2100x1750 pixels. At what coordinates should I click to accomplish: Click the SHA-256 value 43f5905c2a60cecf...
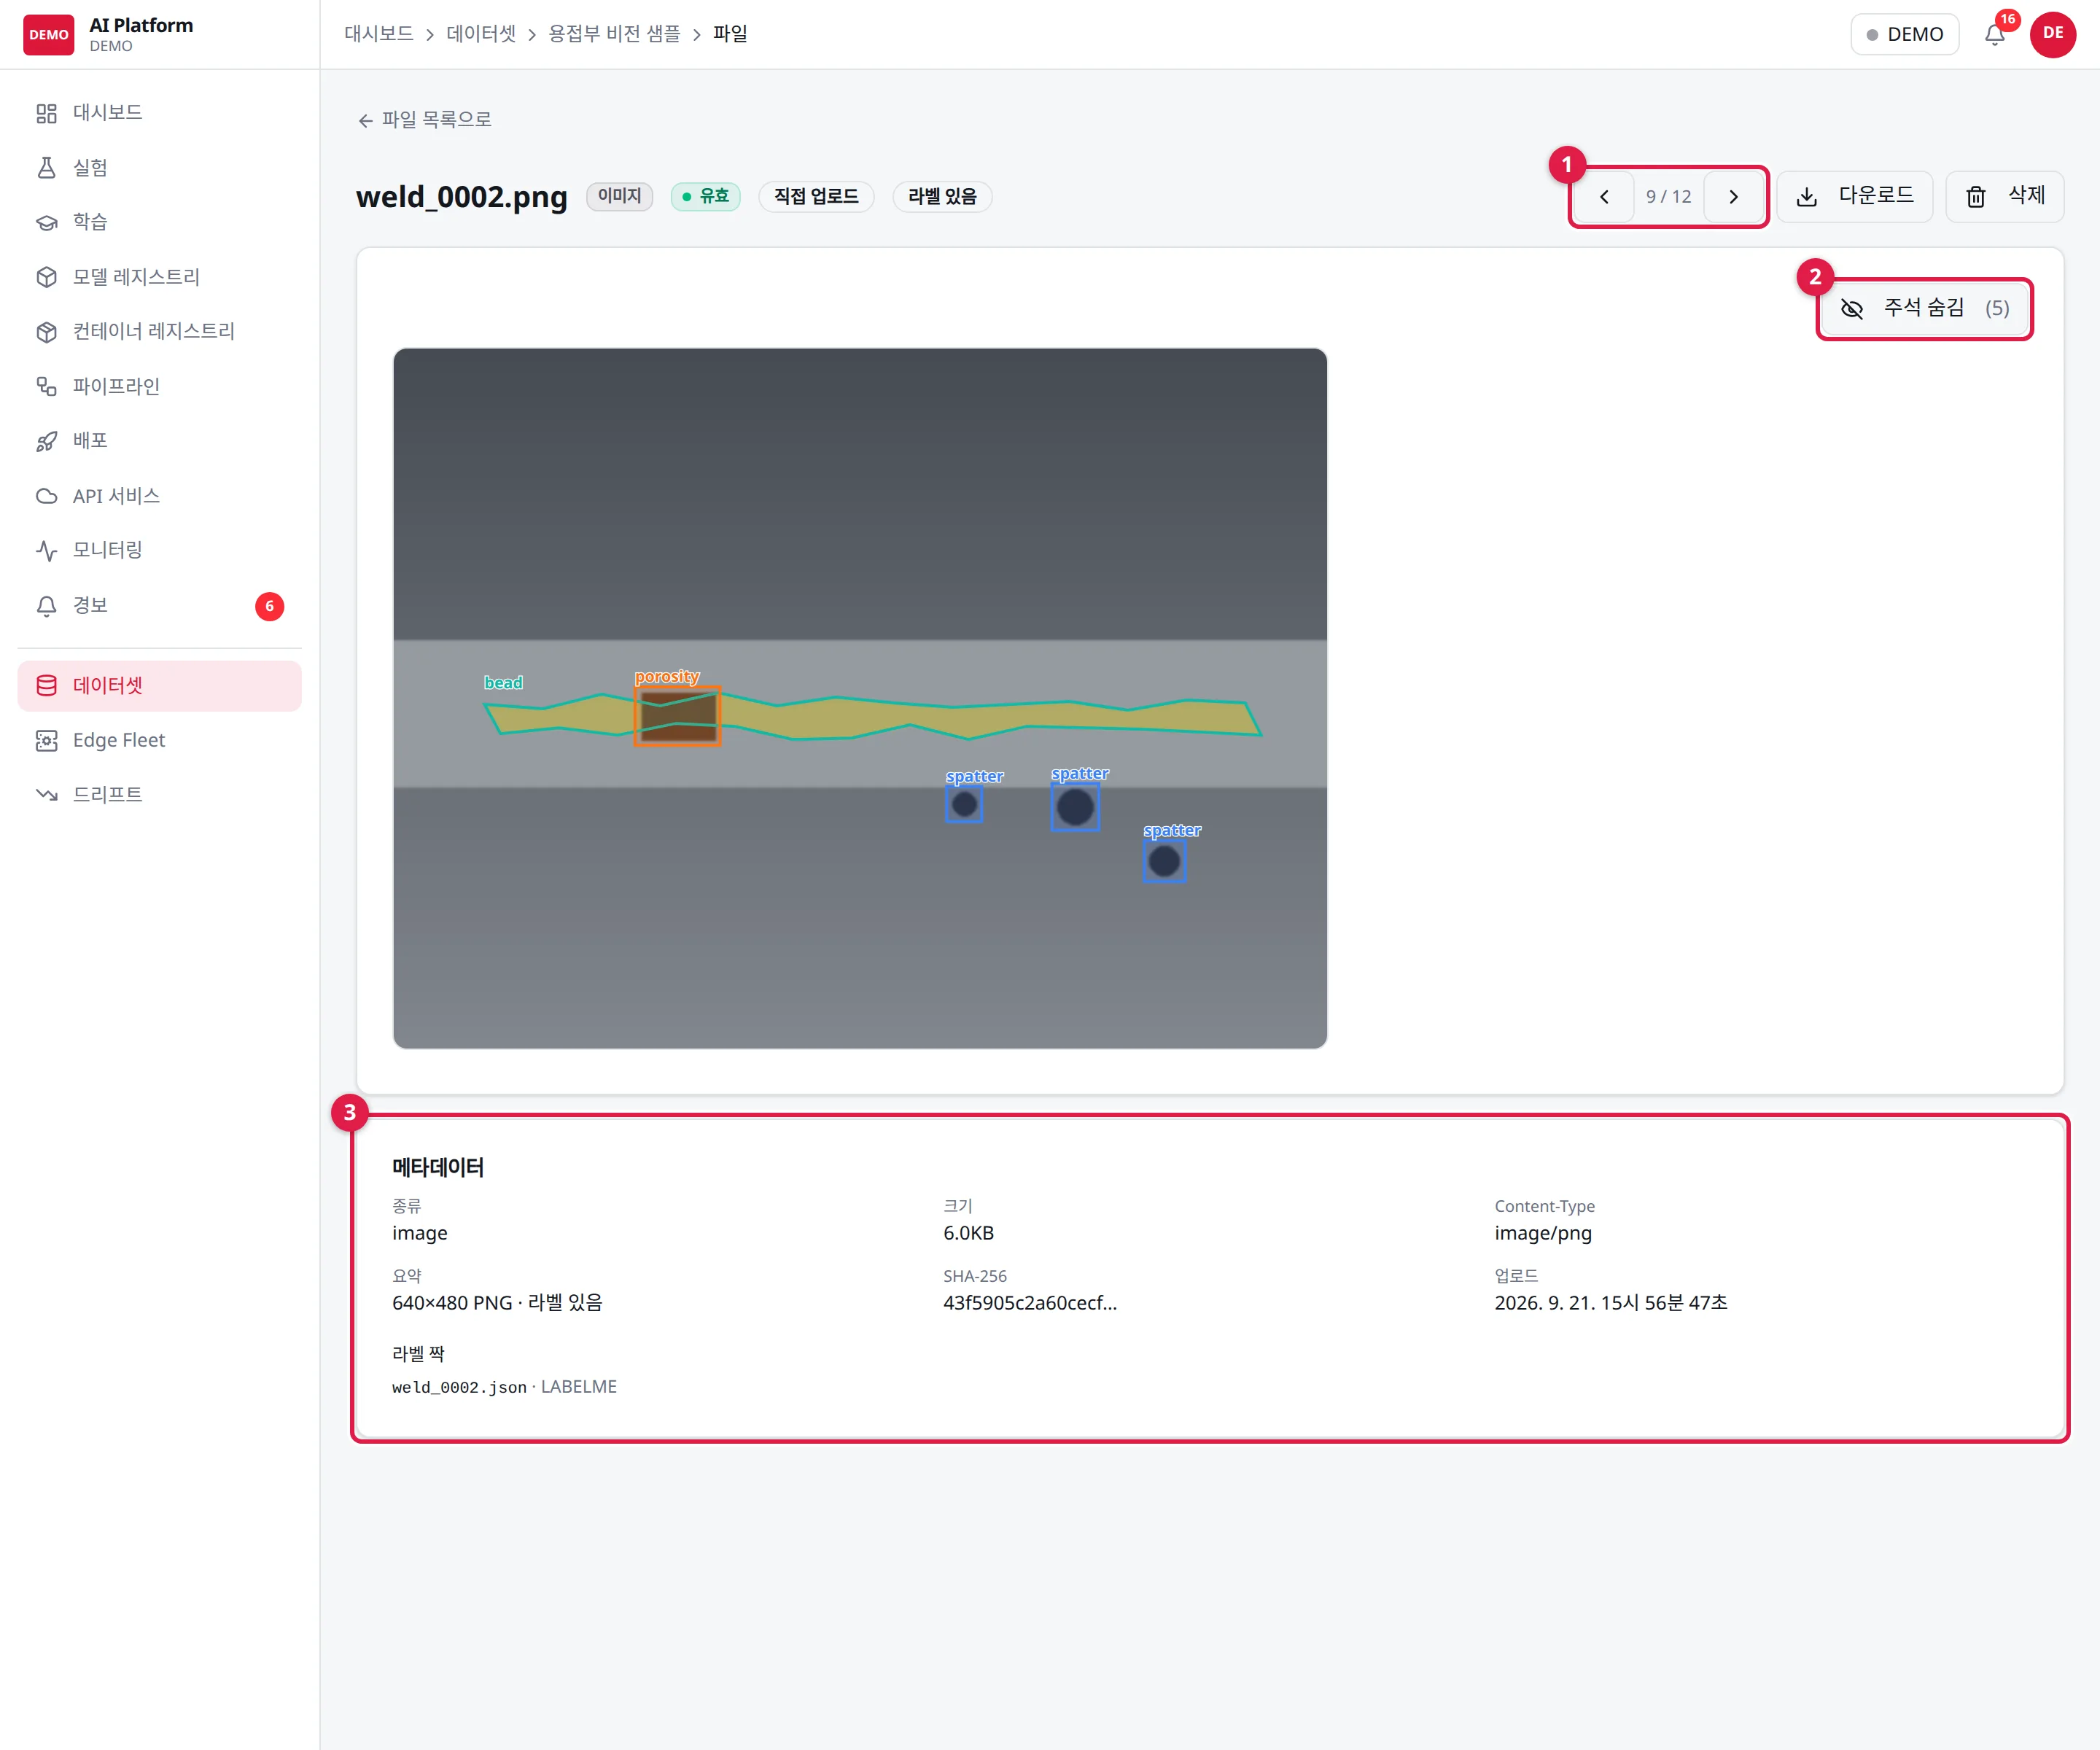[1030, 1303]
